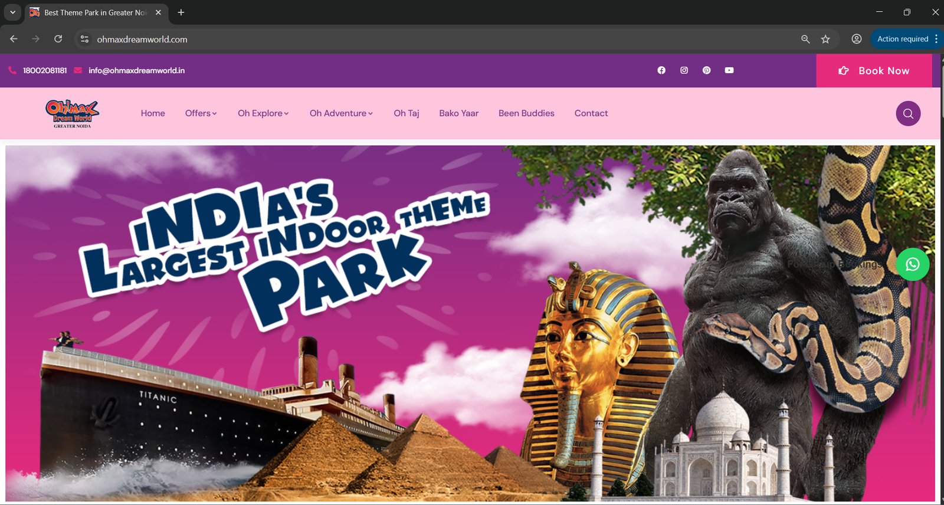Open the tab search dropdown arrow

12,12
